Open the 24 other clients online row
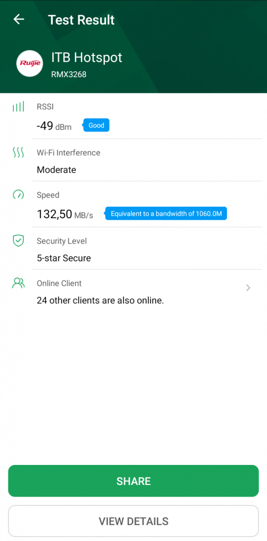Screen dimensions: 267x541 point(146,292)
